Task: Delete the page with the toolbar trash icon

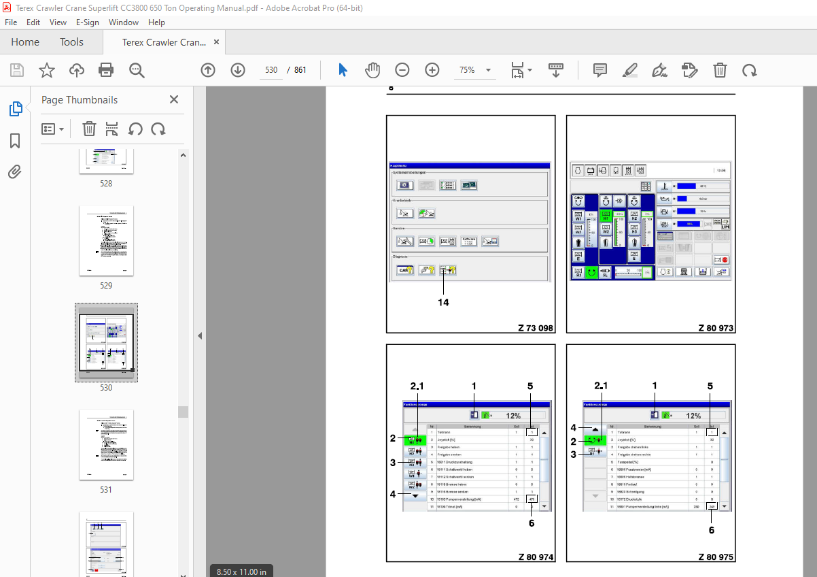Action: 720,70
